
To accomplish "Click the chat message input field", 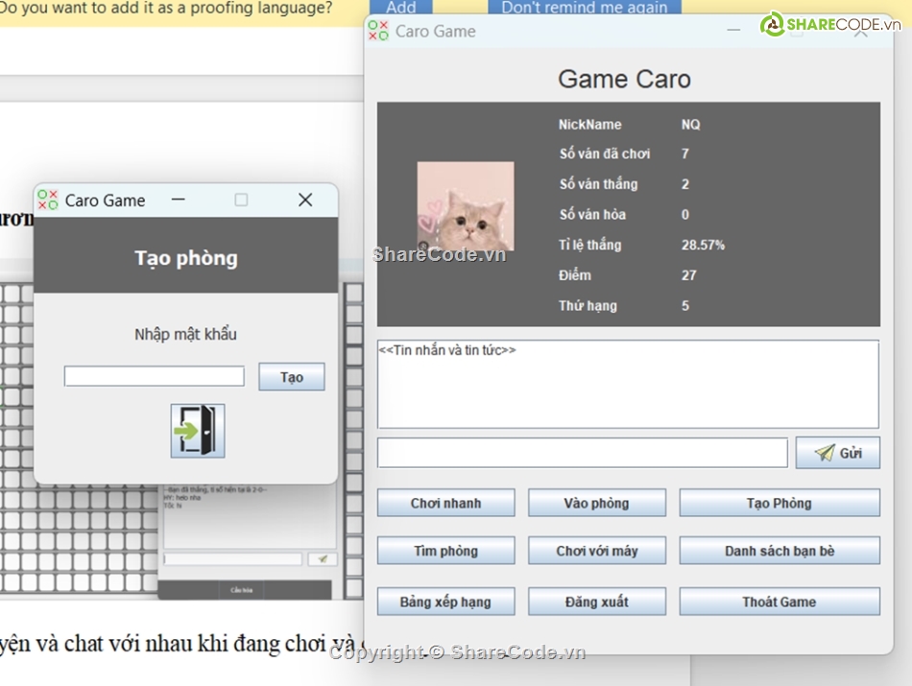I will [582, 453].
